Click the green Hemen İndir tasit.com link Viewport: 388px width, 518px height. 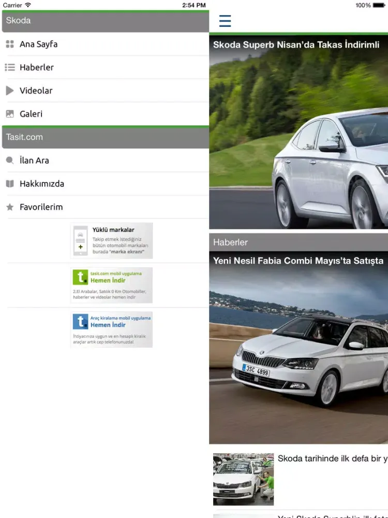click(x=108, y=280)
